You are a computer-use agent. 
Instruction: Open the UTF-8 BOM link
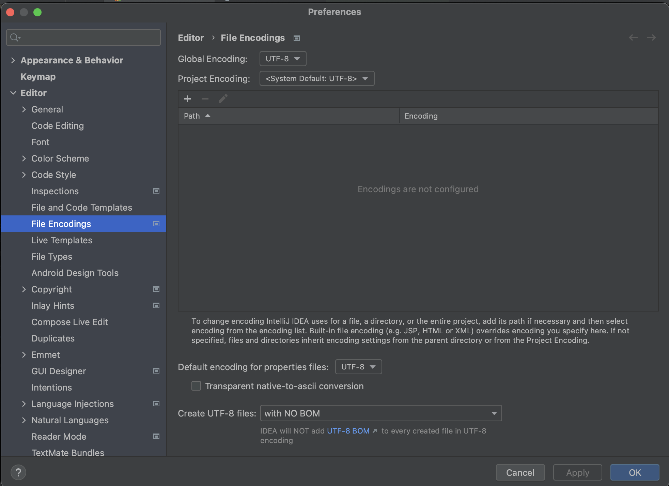(x=348, y=431)
